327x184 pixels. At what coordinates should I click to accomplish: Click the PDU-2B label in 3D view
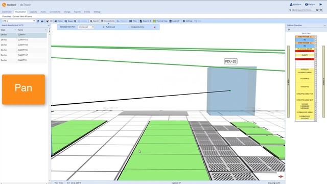pos(230,61)
